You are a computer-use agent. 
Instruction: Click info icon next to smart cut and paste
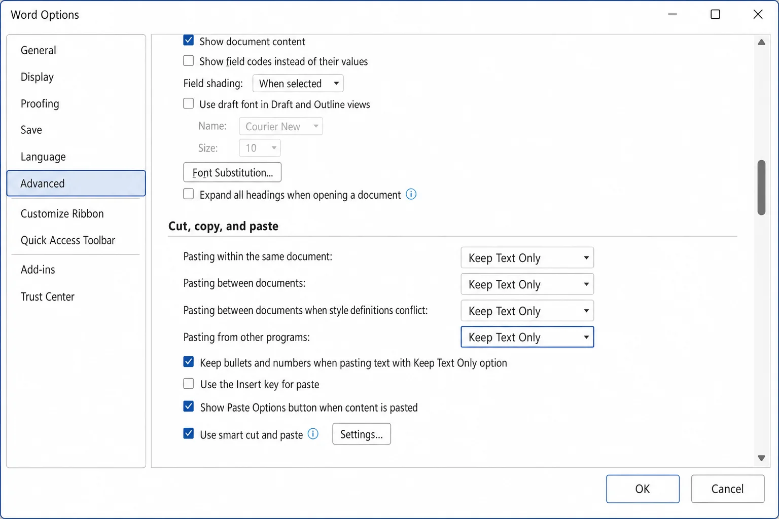click(313, 434)
